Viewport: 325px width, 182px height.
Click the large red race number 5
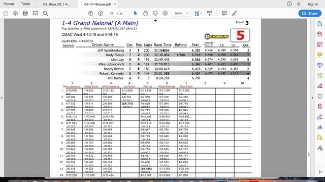[240, 35]
